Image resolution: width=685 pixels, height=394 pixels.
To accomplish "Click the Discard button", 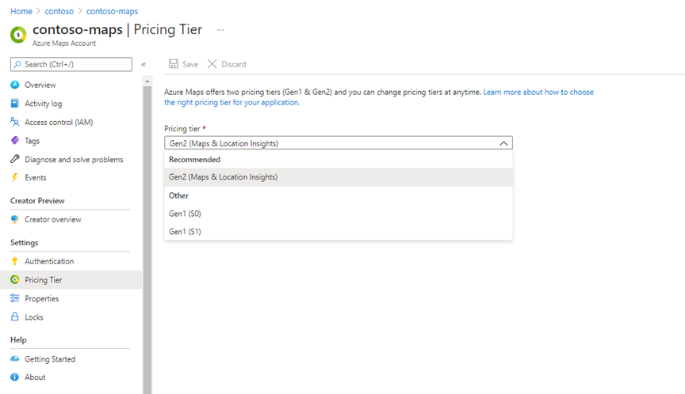I will [x=227, y=64].
